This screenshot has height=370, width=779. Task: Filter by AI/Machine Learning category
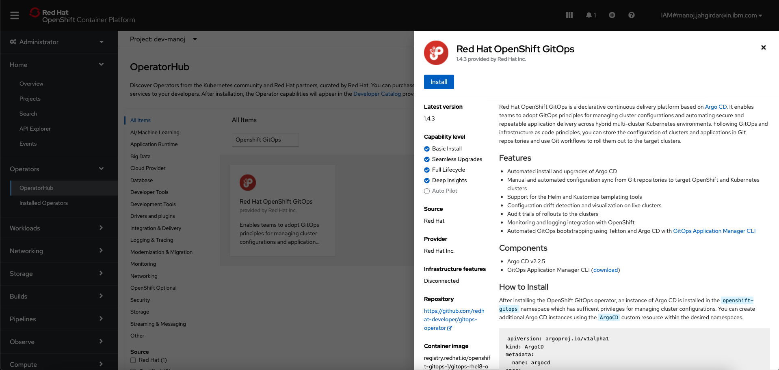155,133
